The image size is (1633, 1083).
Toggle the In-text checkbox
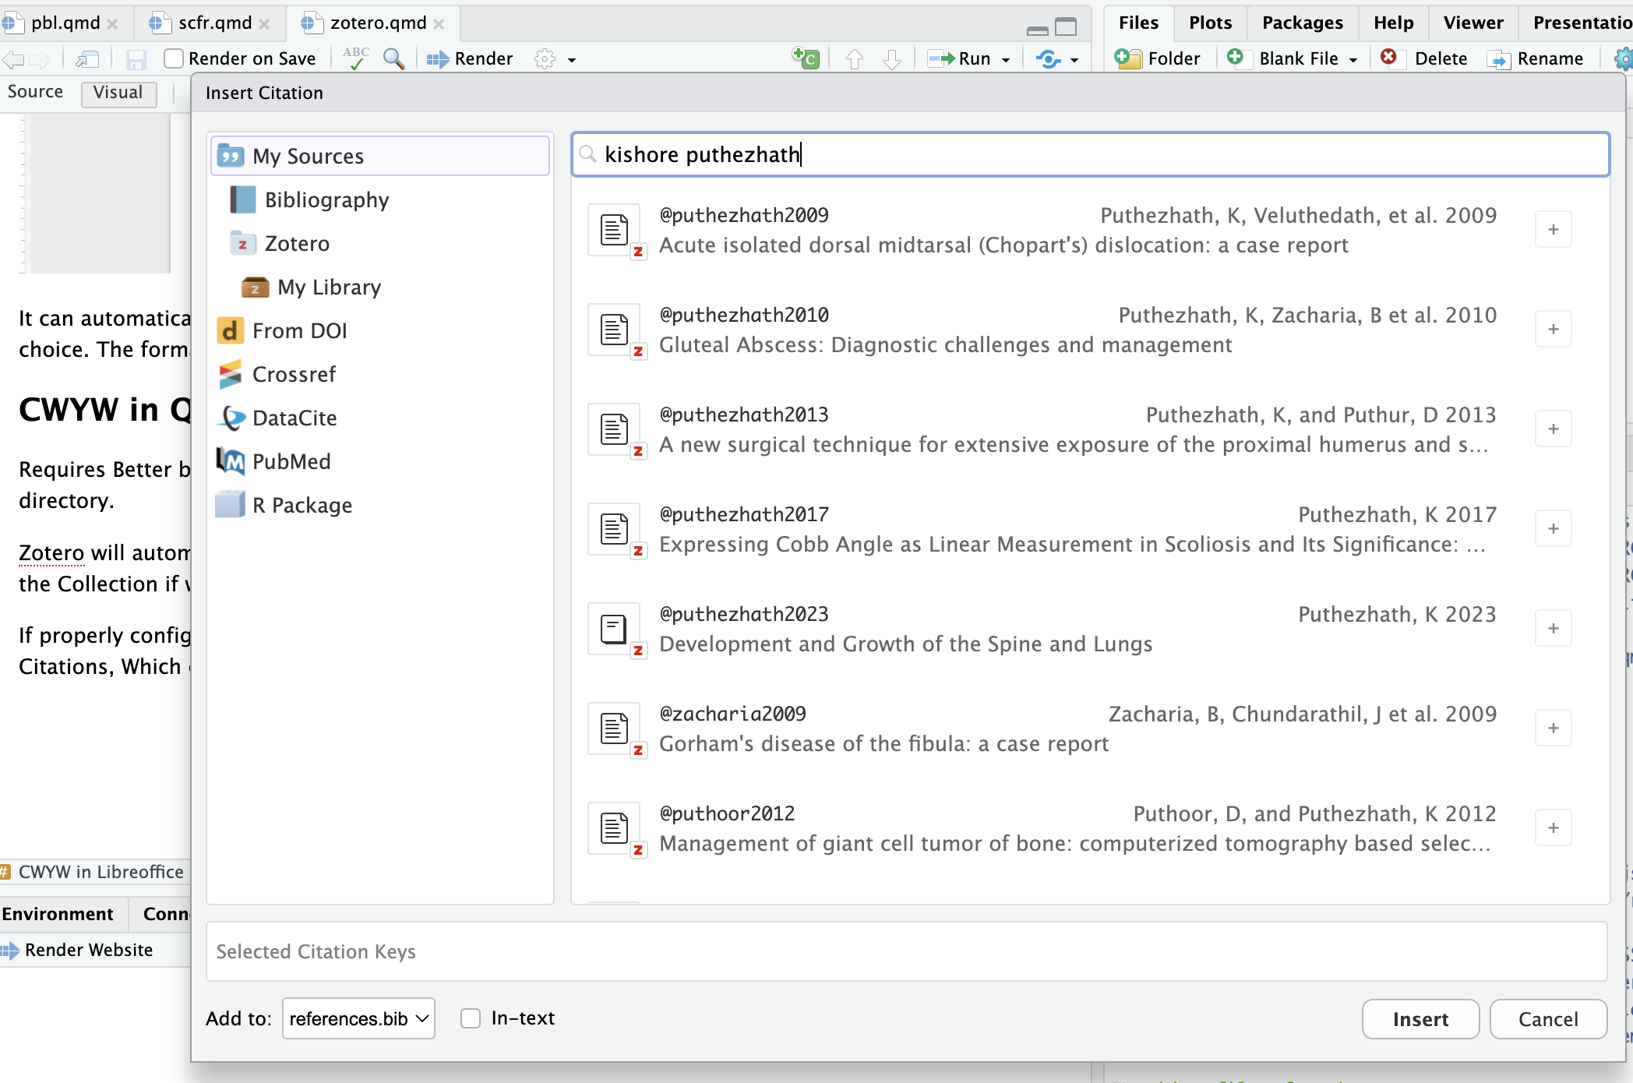tap(471, 1018)
